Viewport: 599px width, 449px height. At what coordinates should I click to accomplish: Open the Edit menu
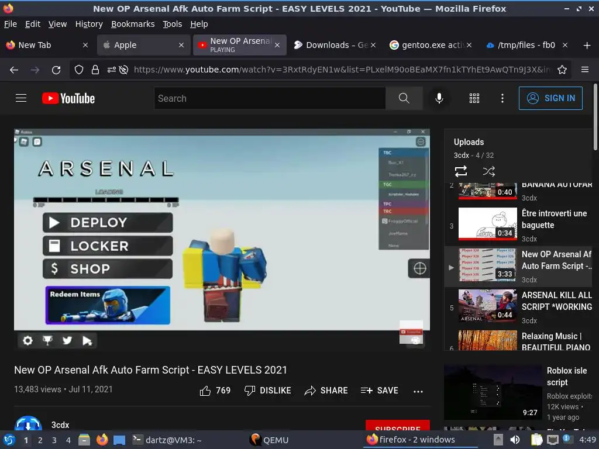pyautogui.click(x=33, y=24)
